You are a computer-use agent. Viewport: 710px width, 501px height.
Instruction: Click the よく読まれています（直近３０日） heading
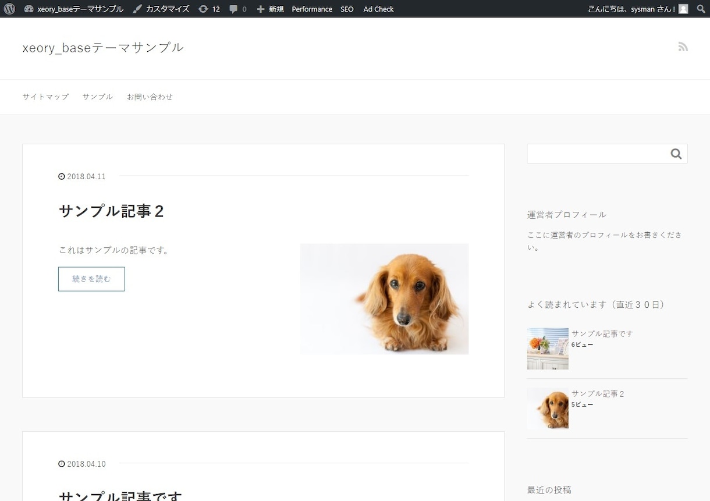coord(597,304)
